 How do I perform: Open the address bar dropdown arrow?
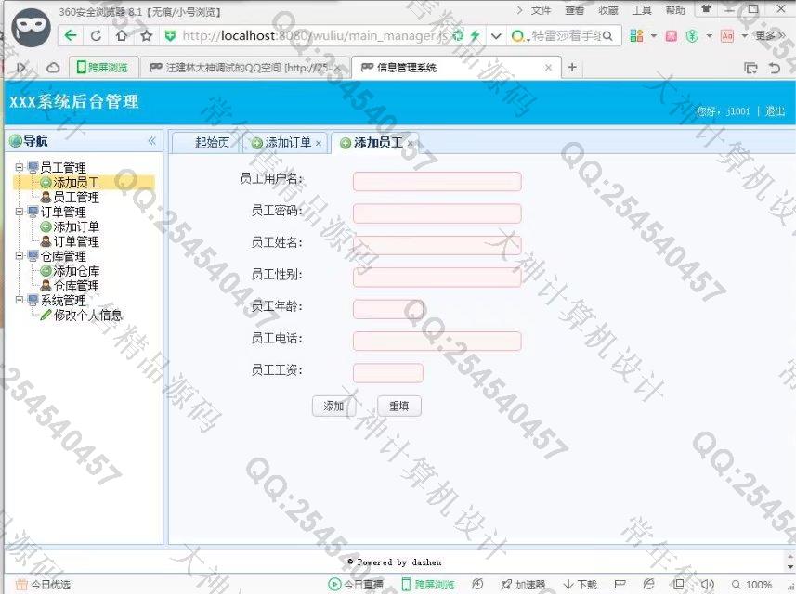496,36
